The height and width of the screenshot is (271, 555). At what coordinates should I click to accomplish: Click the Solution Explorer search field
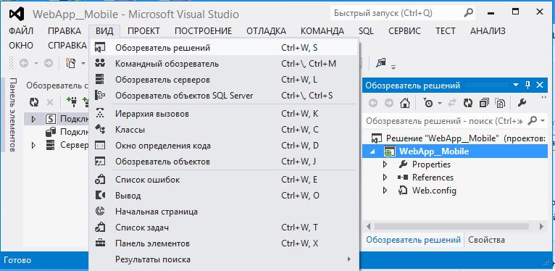[445, 121]
